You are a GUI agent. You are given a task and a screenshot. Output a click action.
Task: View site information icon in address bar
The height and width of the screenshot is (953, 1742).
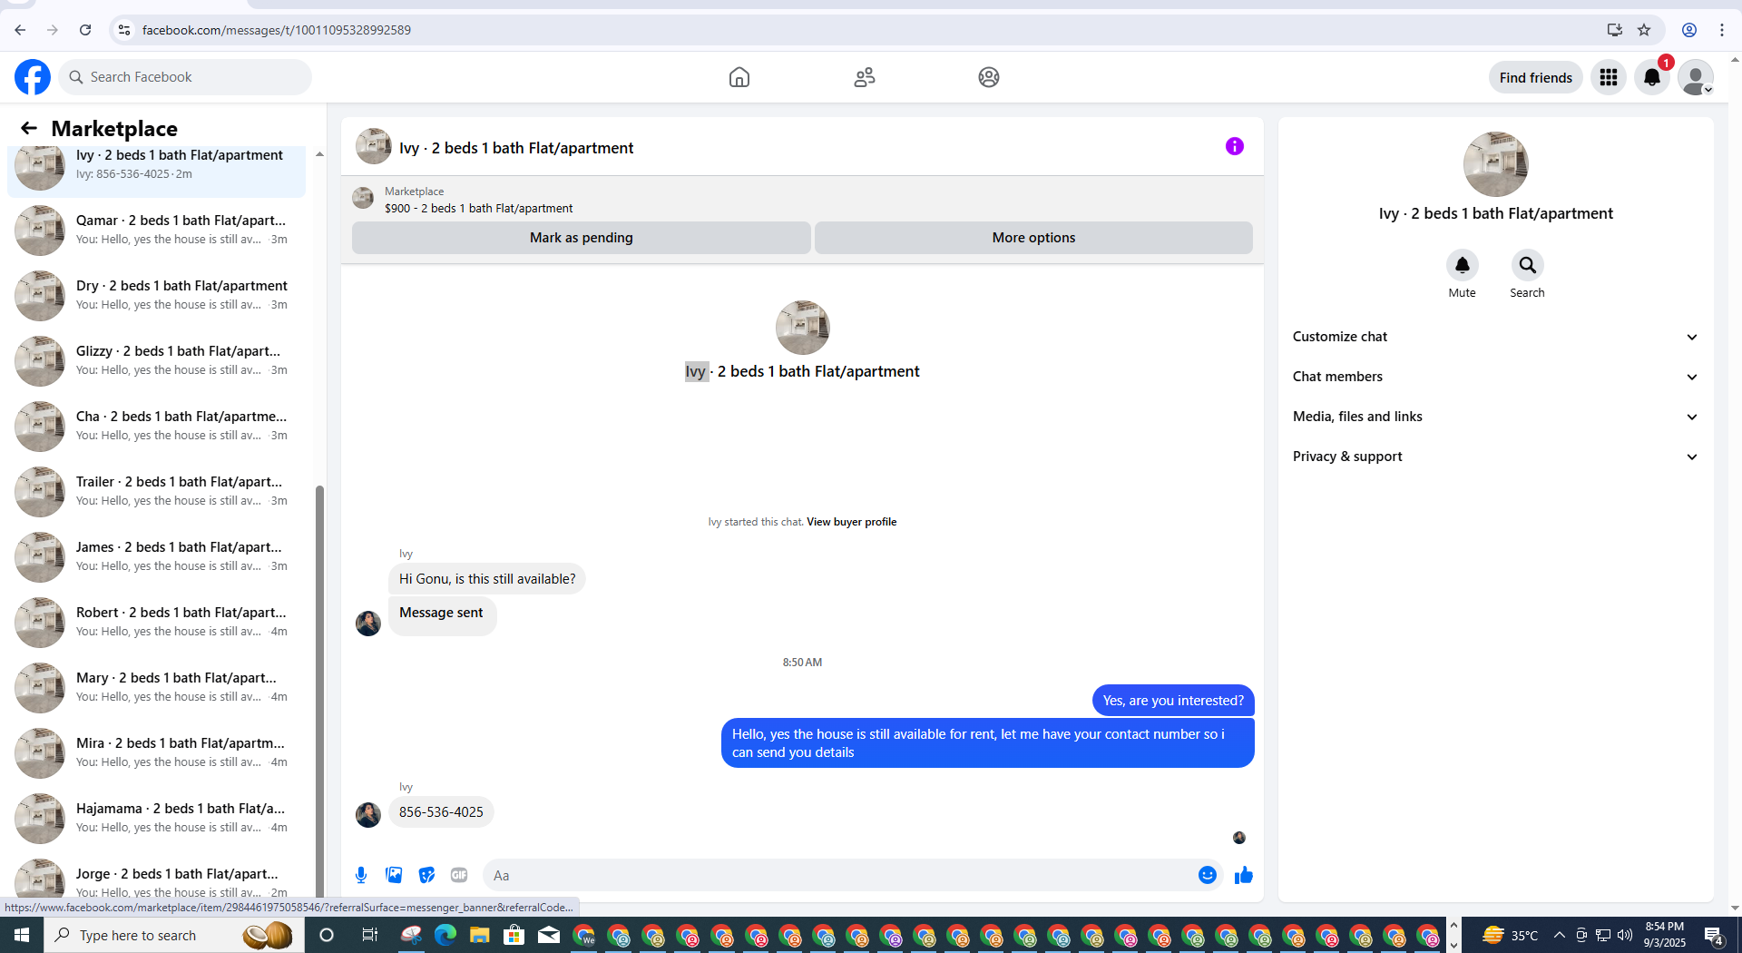124,30
